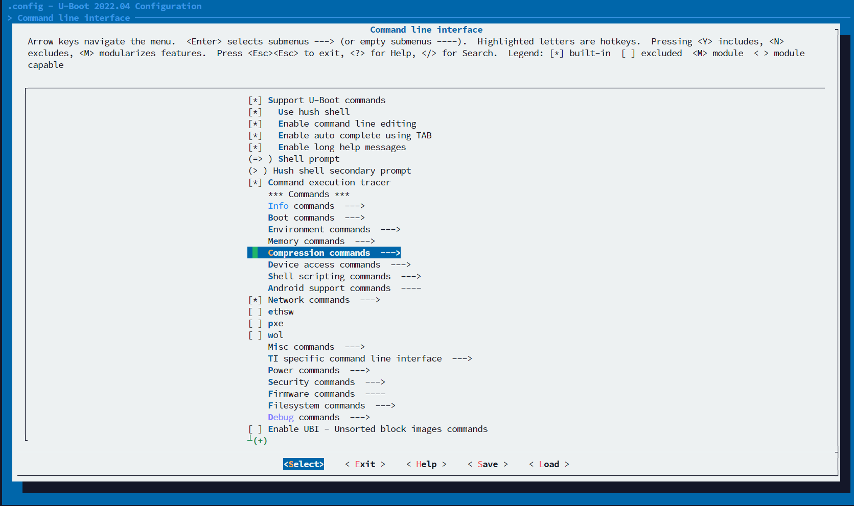This screenshot has height=506, width=854.
Task: Open the Filesystem commands submenu
Action: [332, 405]
